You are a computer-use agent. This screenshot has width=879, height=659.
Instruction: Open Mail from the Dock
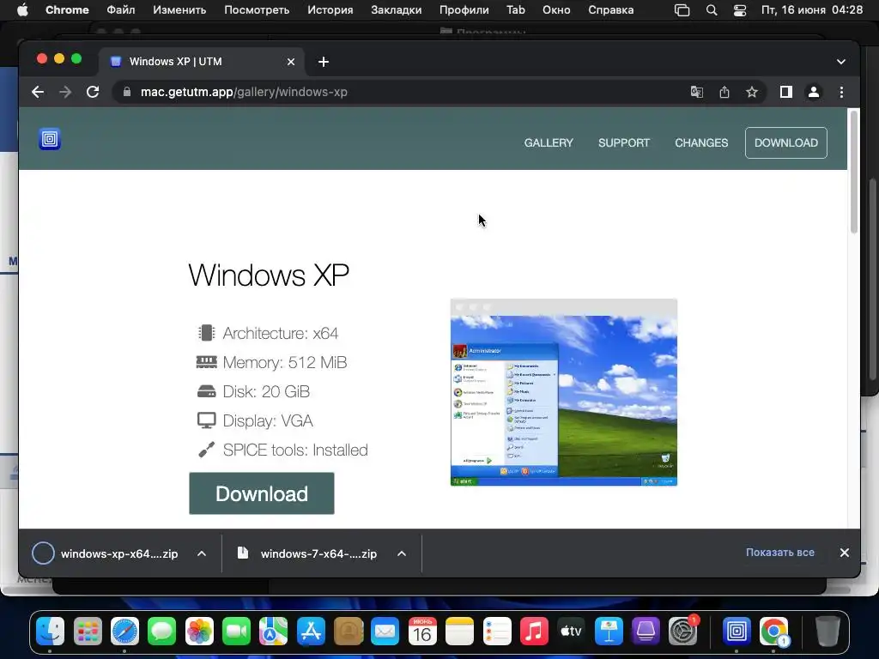pyautogui.click(x=385, y=632)
